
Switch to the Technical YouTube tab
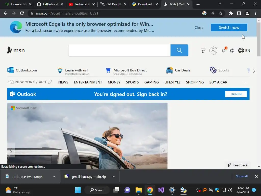82,4
